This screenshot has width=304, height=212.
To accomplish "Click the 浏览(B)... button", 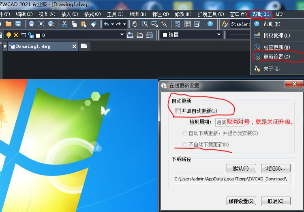I will [276, 168].
